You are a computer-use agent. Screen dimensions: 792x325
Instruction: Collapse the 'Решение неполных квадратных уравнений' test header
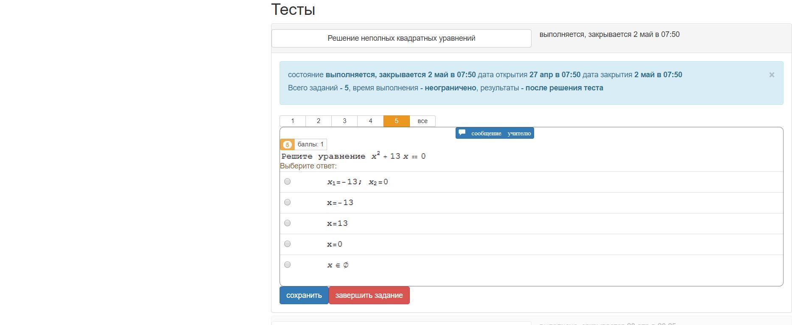point(401,38)
